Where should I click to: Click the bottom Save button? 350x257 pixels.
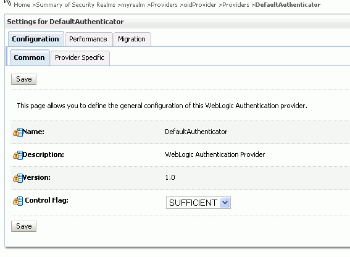(23, 226)
